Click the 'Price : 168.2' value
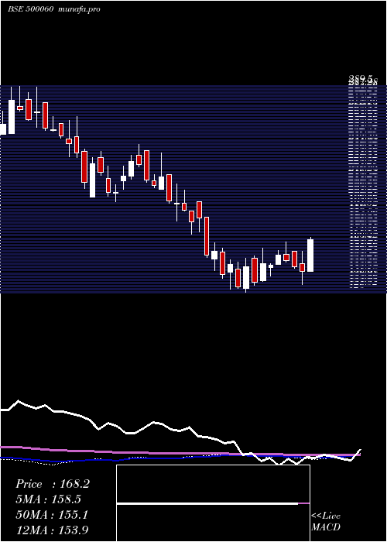 [x=53, y=484]
